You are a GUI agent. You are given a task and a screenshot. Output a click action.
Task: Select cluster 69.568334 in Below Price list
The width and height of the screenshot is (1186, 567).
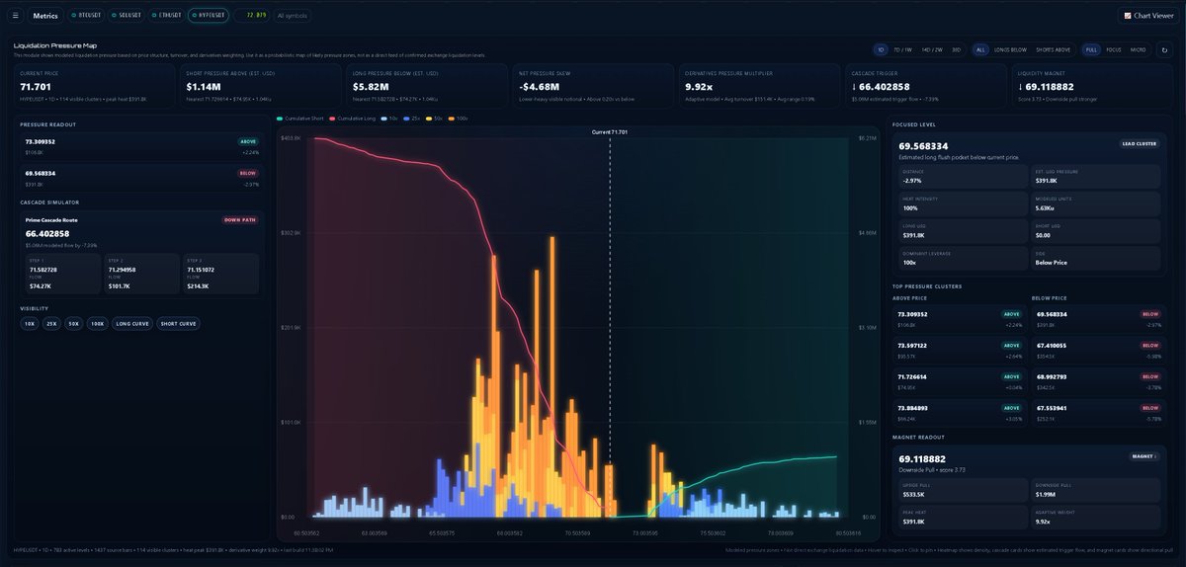point(1099,319)
